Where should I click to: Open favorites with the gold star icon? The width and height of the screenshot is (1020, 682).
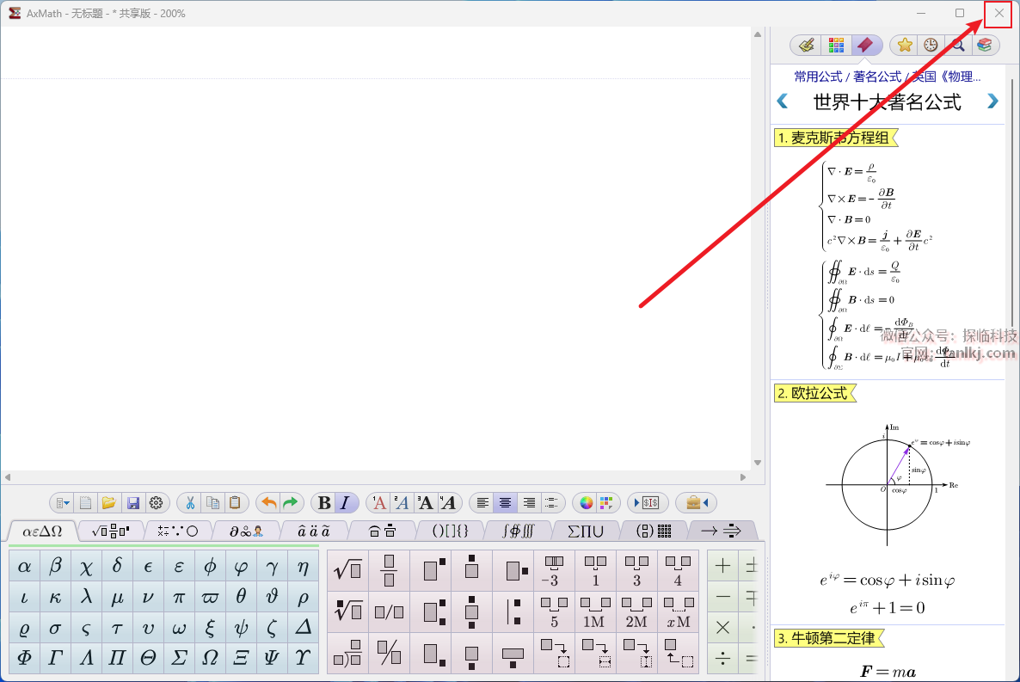pos(905,45)
